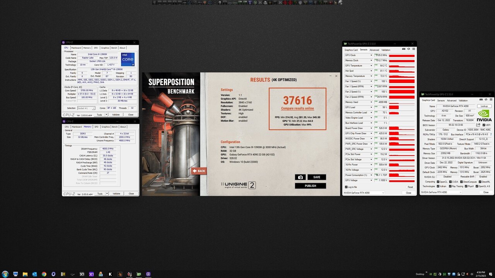The height and width of the screenshot is (278, 495).
Task: Click Compare results online link
Action: tap(297, 108)
